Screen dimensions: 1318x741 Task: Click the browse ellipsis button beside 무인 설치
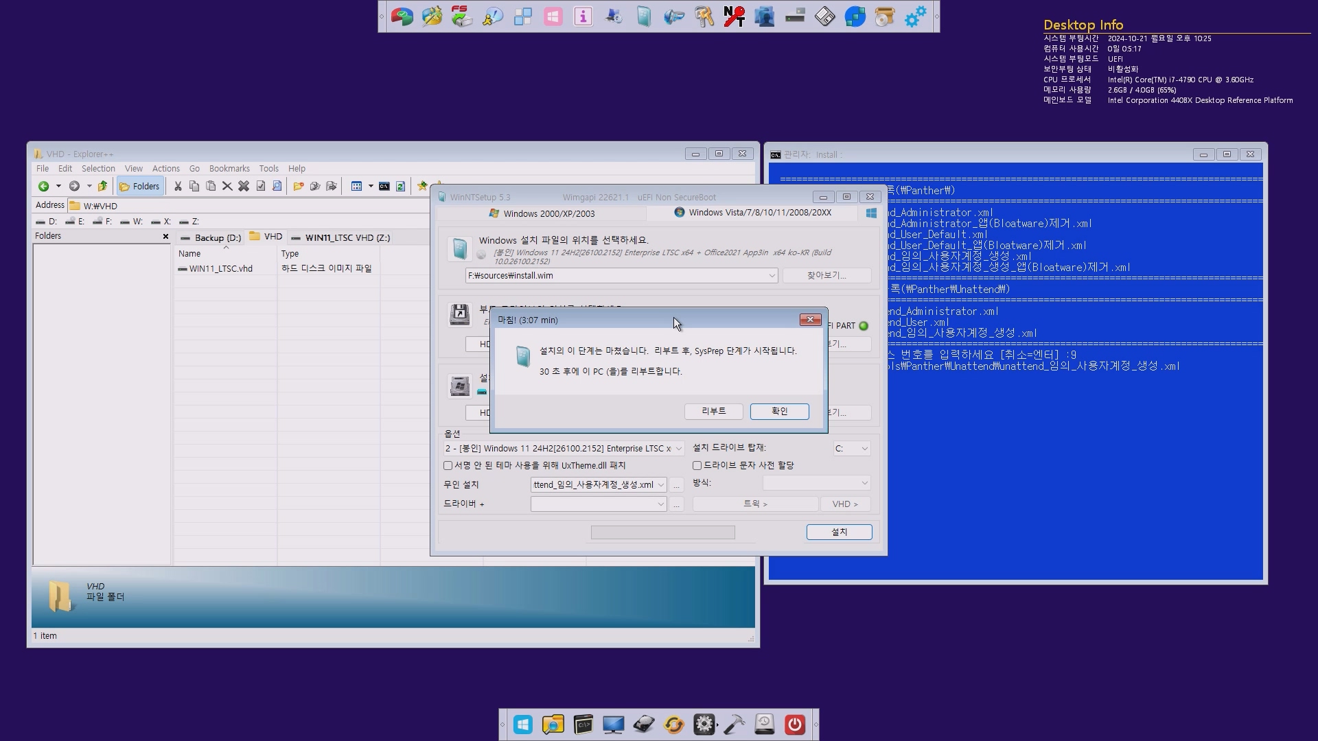click(x=676, y=484)
